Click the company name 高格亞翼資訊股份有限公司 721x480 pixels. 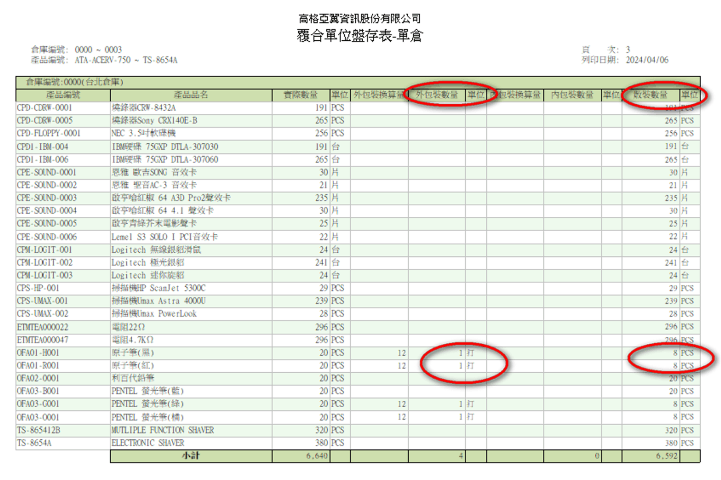pyautogui.click(x=360, y=19)
